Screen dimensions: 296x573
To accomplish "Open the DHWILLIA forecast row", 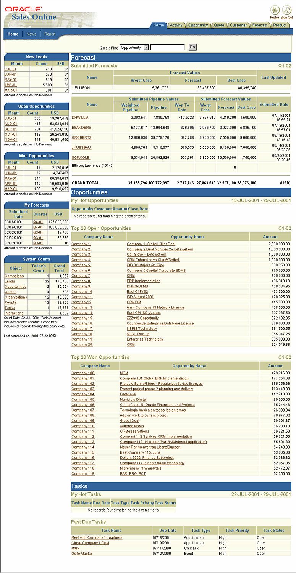I will 80,118.
